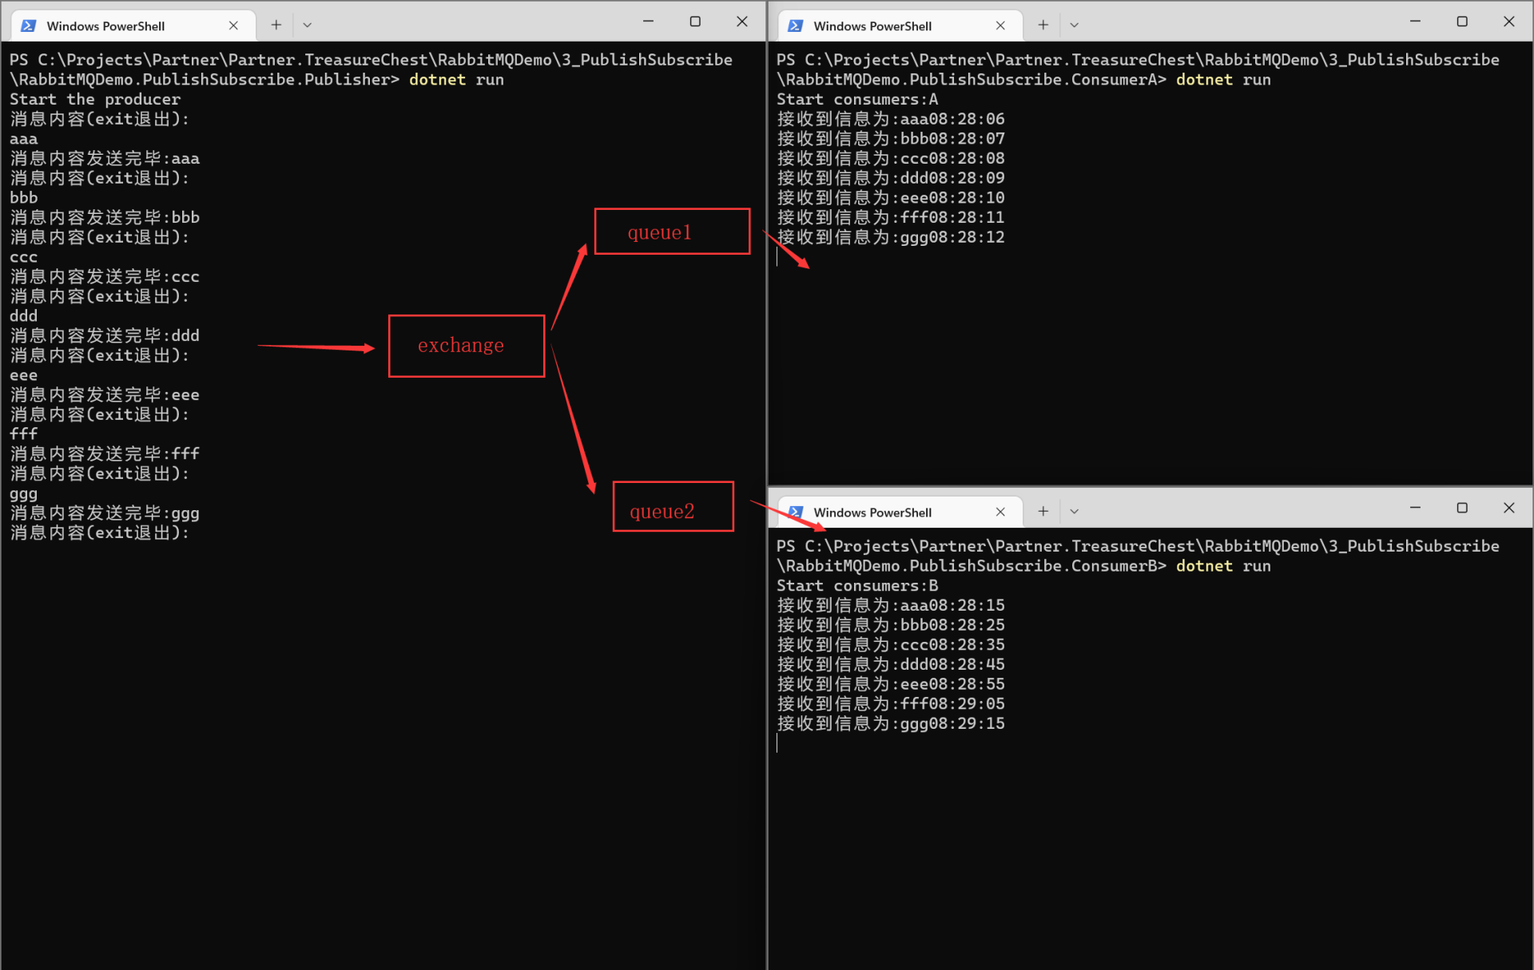The width and height of the screenshot is (1534, 970).
Task: Maximize the Publisher terminal window
Action: coord(695,22)
